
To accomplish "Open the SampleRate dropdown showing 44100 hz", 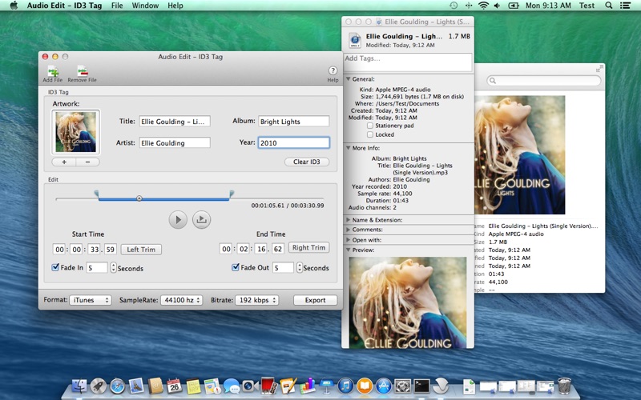I will tap(182, 300).
